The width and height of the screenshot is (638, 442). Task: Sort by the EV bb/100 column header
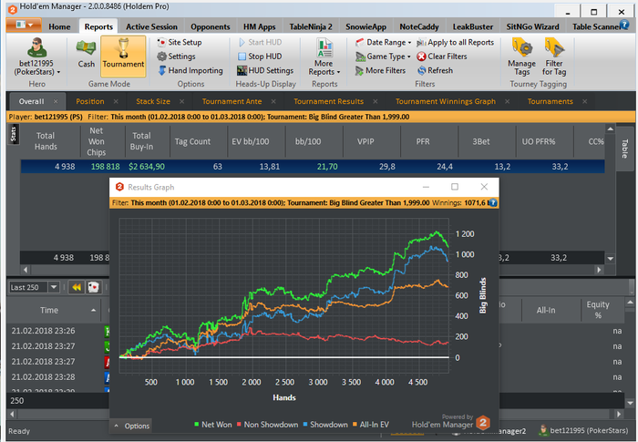point(251,141)
